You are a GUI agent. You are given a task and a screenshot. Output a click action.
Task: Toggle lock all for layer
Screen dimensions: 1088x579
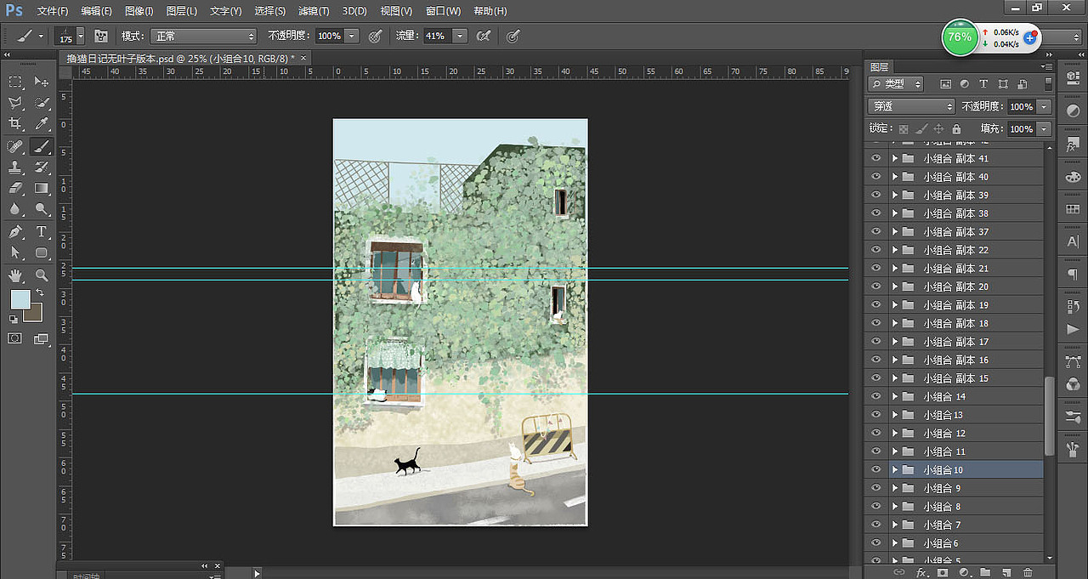click(x=956, y=129)
